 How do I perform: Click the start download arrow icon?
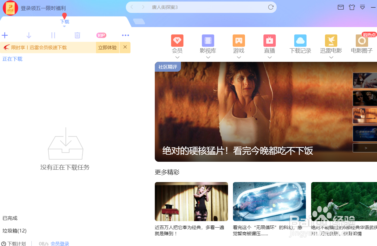(x=29, y=35)
